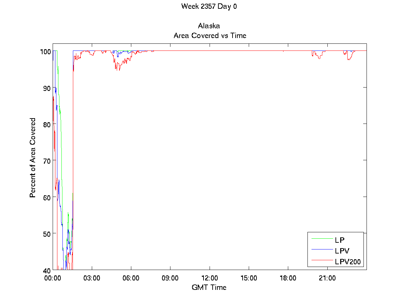The width and height of the screenshot is (405, 303).
Task: Click the 70 percent y-axis tick label
Action: point(47,161)
